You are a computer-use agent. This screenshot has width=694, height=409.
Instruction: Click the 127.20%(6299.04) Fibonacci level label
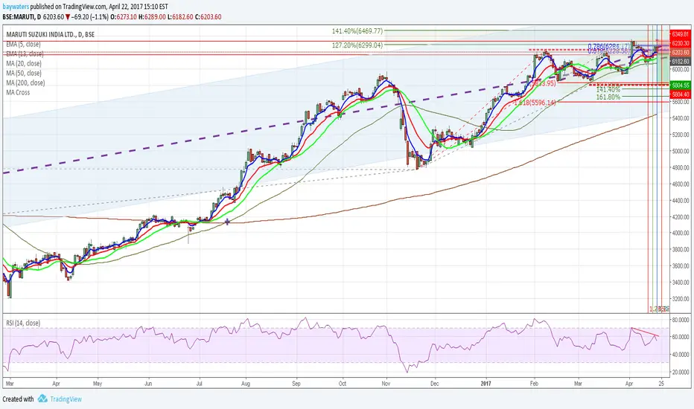[x=357, y=45]
